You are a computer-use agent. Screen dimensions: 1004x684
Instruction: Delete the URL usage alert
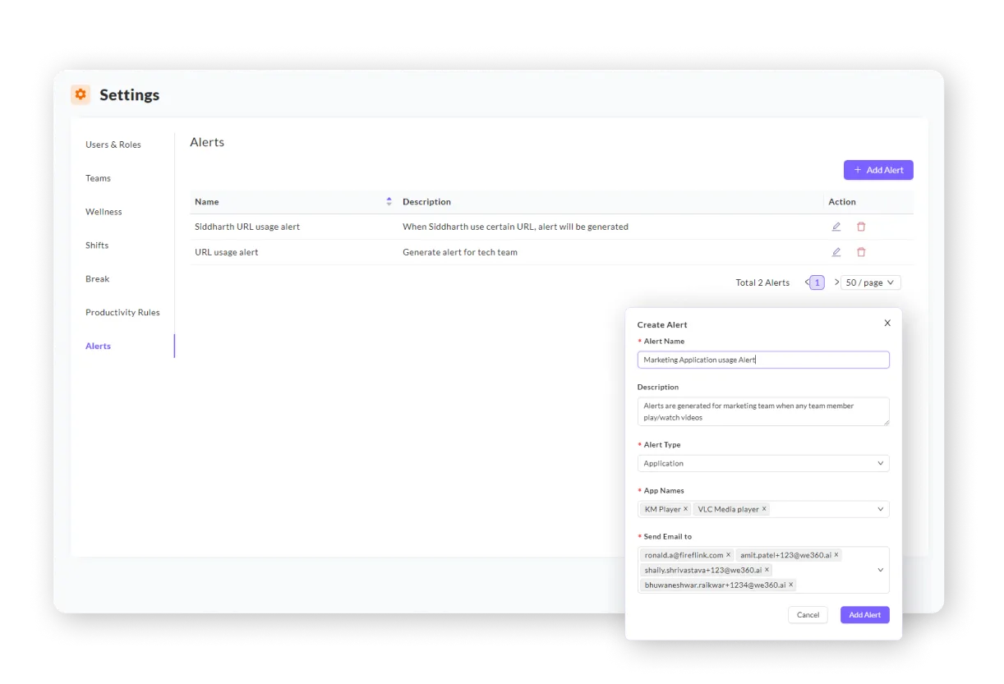(x=860, y=251)
